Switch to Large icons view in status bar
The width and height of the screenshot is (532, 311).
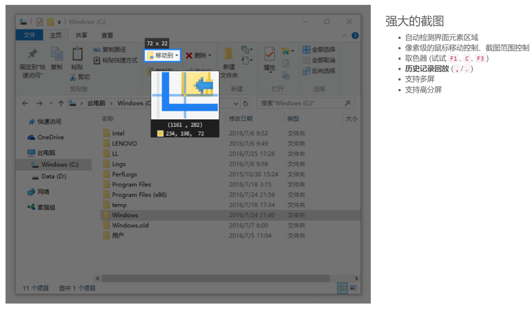tap(353, 288)
